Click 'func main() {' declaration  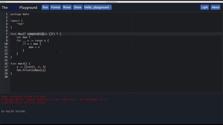click(20, 64)
